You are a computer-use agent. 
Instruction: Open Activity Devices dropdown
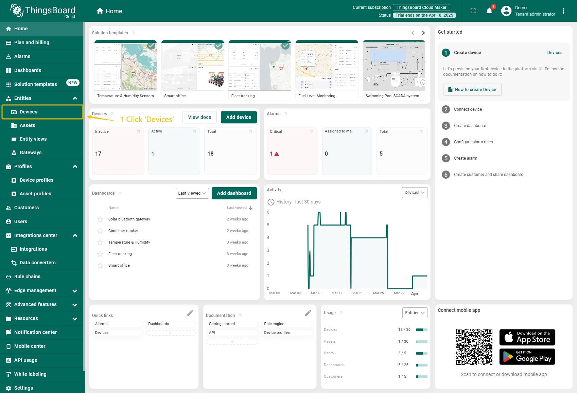[414, 193]
